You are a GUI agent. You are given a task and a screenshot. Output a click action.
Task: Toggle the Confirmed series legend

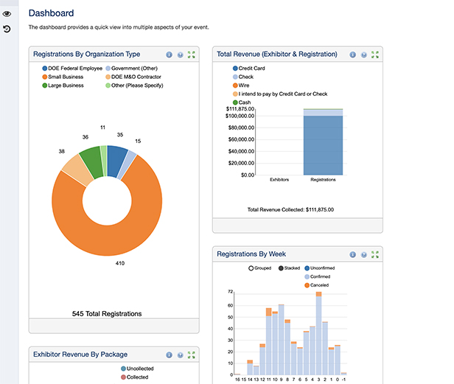point(318,276)
